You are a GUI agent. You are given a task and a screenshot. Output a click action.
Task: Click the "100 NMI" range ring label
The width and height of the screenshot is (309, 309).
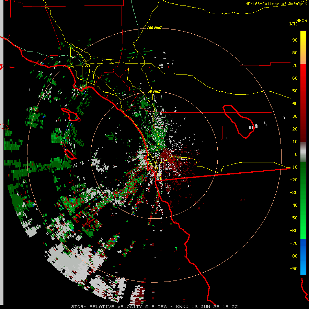pos(154,28)
